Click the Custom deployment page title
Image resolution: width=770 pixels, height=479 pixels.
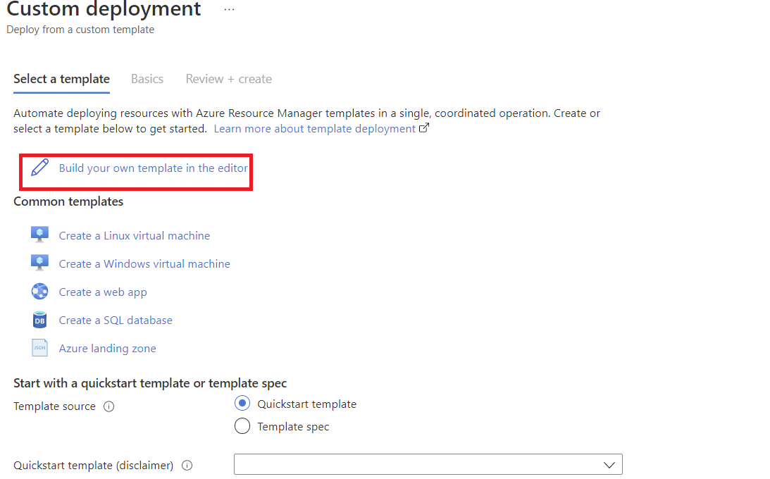tap(104, 9)
